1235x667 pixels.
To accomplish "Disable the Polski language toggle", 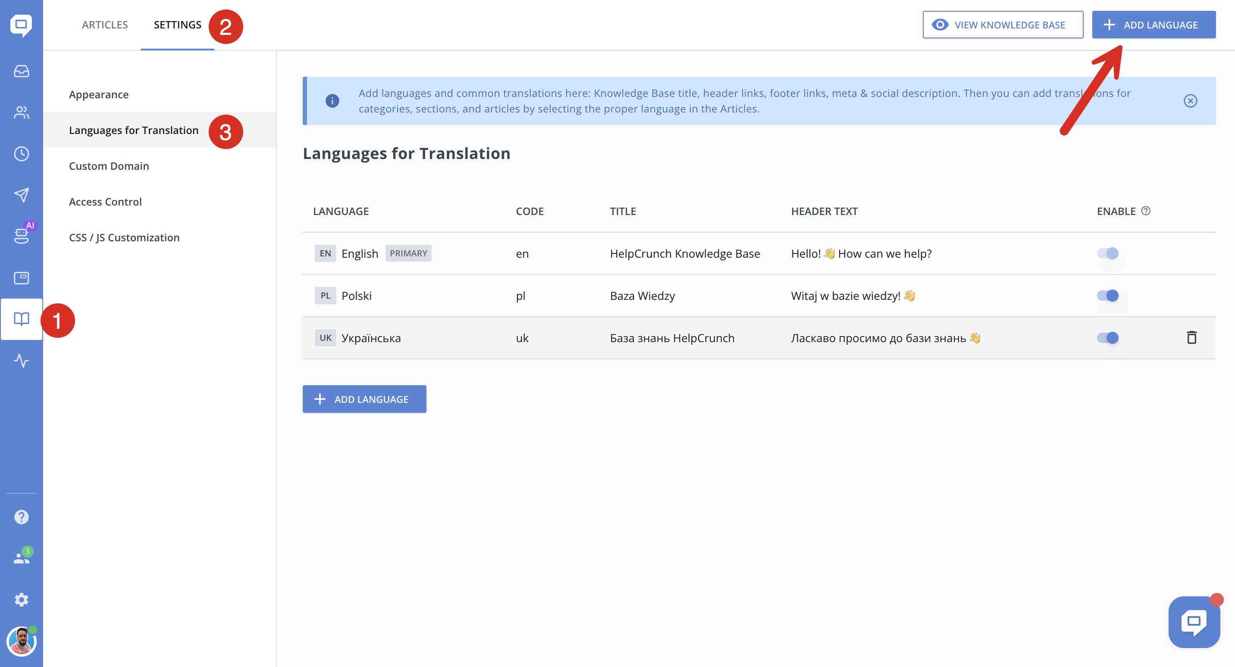I will tap(1107, 296).
